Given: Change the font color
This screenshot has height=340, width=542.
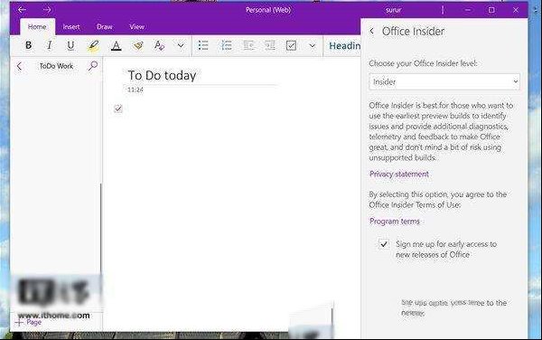Looking at the screenshot, I should (x=117, y=45).
